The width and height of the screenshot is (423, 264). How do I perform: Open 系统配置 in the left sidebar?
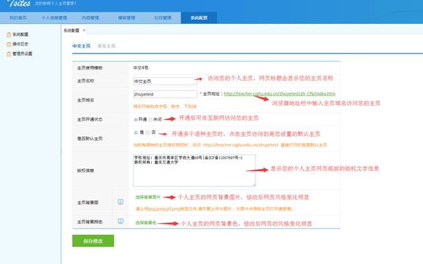pyautogui.click(x=20, y=34)
